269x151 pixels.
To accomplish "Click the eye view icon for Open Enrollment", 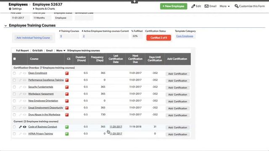I will [24, 73].
